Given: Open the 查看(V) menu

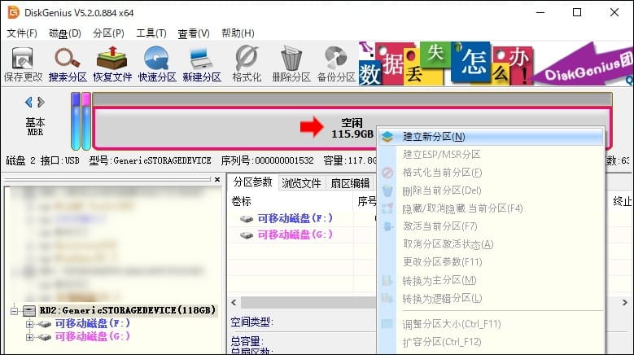Looking at the screenshot, I should (194, 33).
